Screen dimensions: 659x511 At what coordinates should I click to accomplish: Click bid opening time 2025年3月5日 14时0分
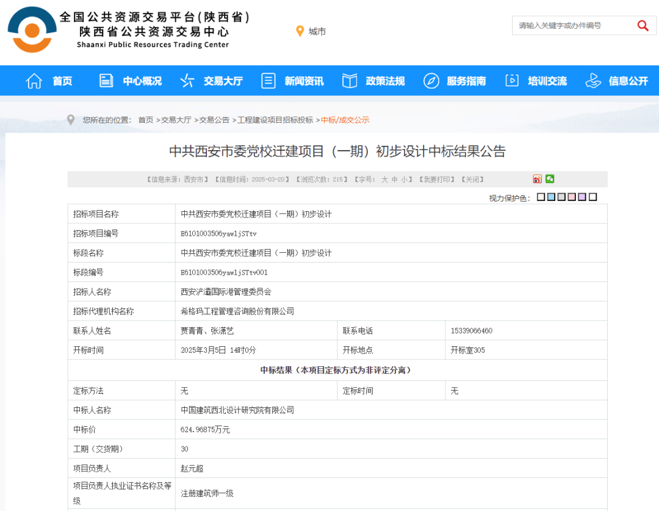(x=218, y=350)
